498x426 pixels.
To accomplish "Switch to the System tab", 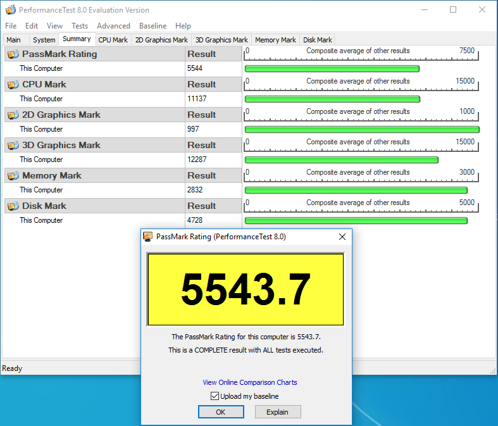I will pos(44,40).
